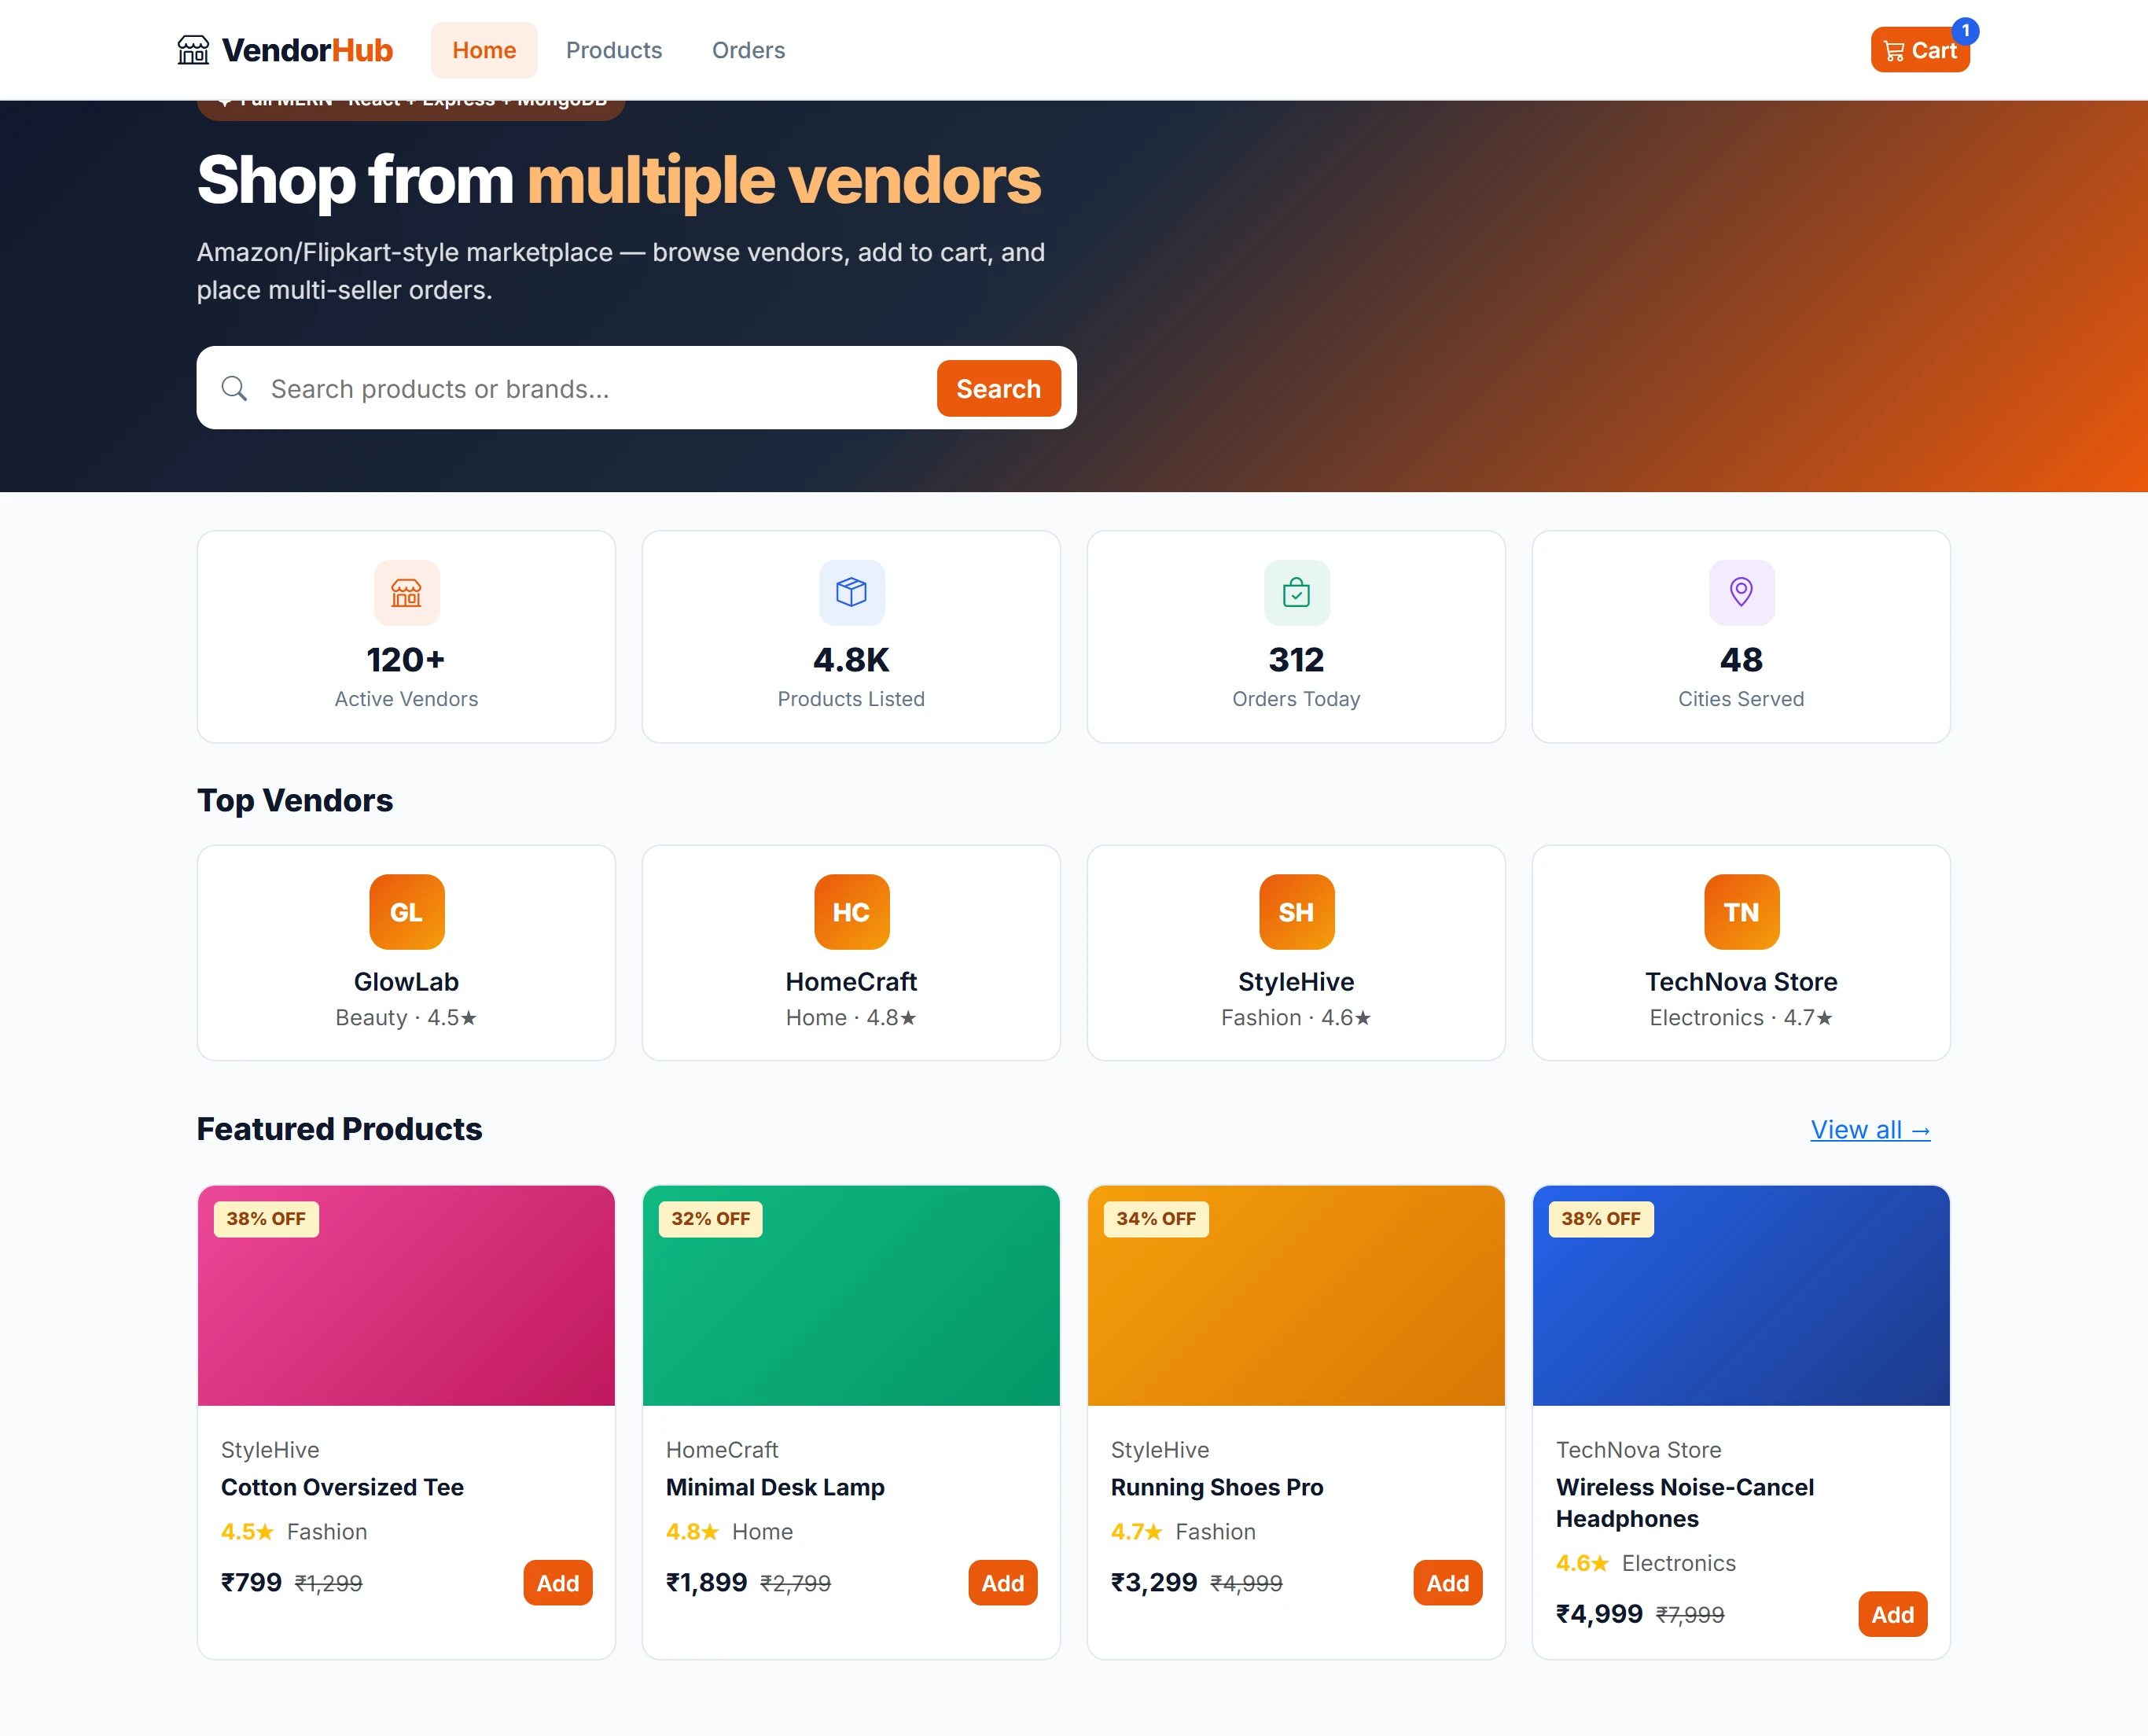Open the Cart button
Viewport: 2148px width, 1736px height.
pyautogui.click(x=1920, y=50)
